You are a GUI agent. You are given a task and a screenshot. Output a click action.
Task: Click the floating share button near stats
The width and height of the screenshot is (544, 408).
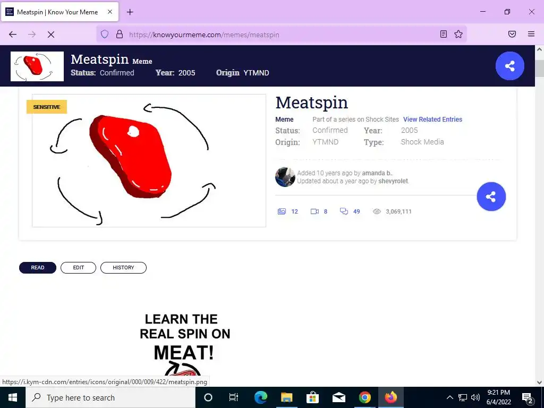(491, 197)
